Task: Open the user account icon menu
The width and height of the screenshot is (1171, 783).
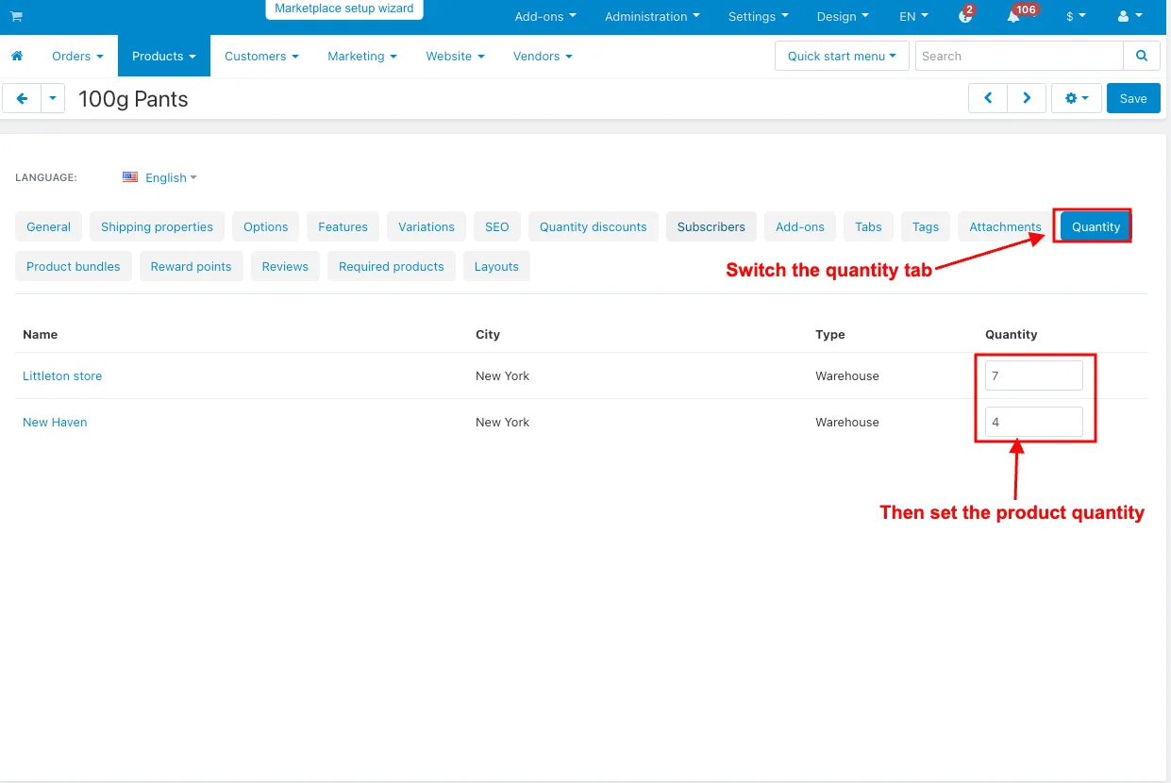Action: point(1129,16)
